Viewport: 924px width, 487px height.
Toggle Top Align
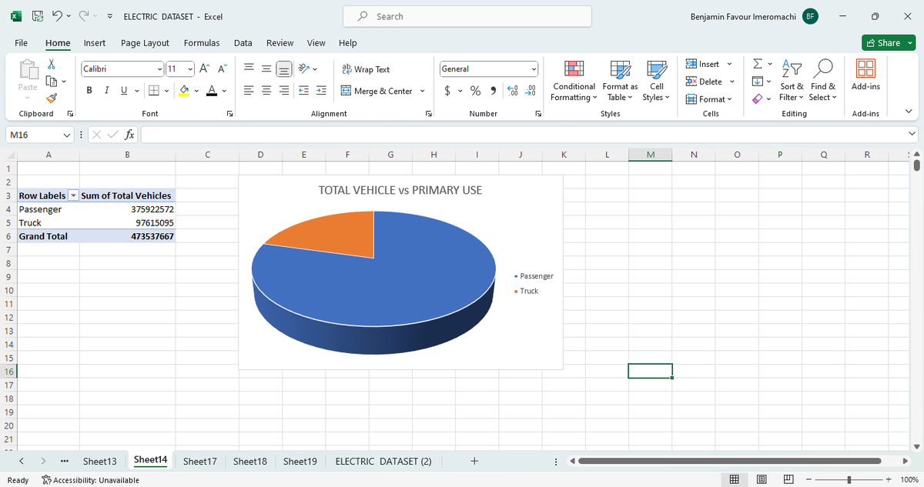coord(250,69)
